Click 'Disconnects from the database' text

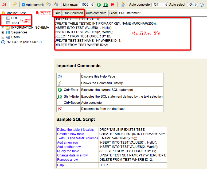point(103,109)
